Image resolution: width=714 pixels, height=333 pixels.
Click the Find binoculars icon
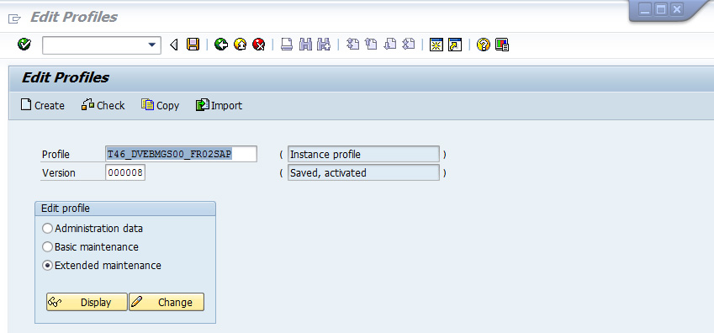tap(305, 45)
